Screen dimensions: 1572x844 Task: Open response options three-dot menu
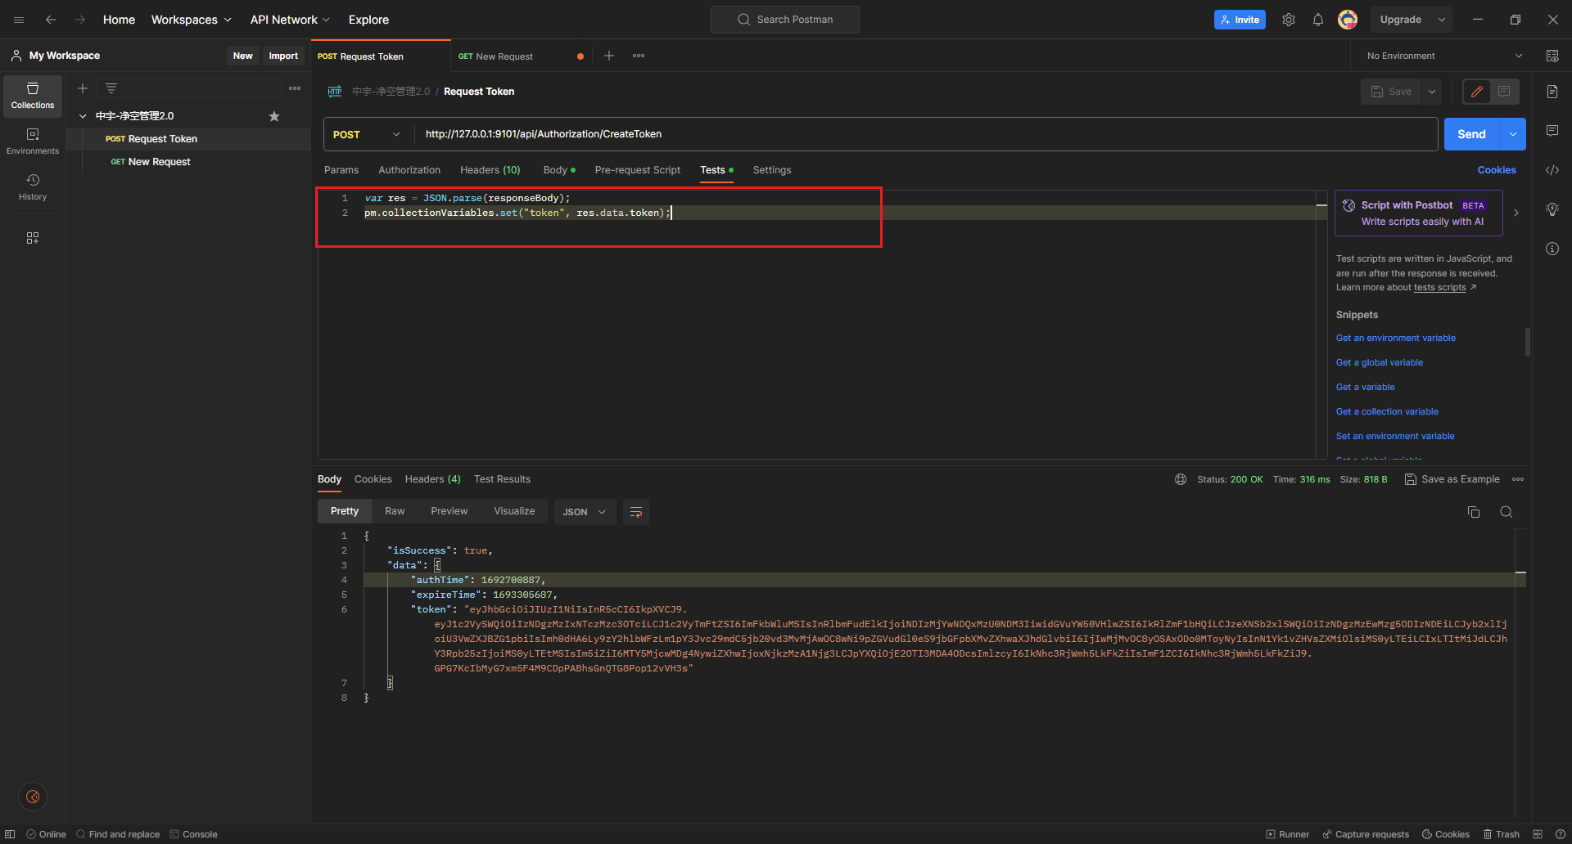click(x=1518, y=479)
